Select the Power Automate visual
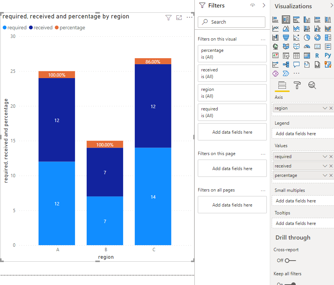This screenshot has height=285, width=334. 286,74
